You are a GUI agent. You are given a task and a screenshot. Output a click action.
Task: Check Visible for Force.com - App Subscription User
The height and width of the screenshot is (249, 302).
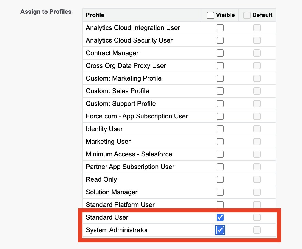(x=220, y=116)
